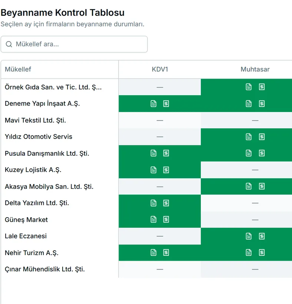
Task: Open KDV1 receipt icon for Delta Yazılım
Action: click(166, 203)
